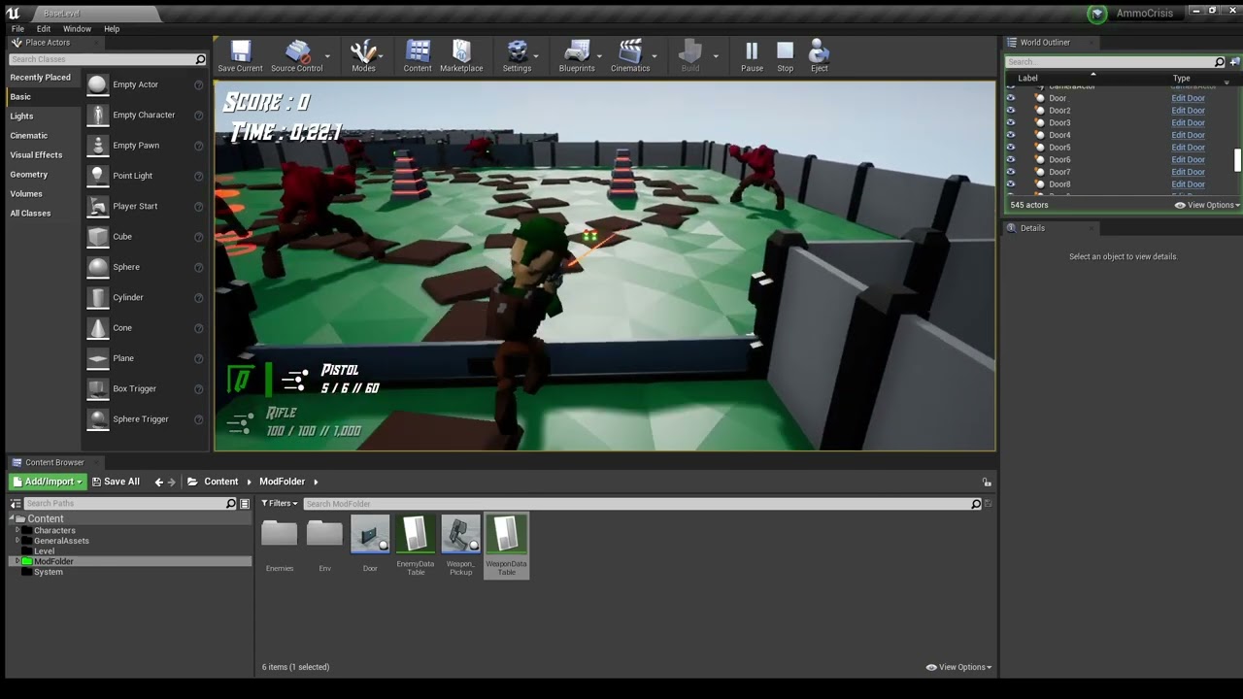
Task: Select the Empty Pawn icon
Action: click(x=97, y=146)
